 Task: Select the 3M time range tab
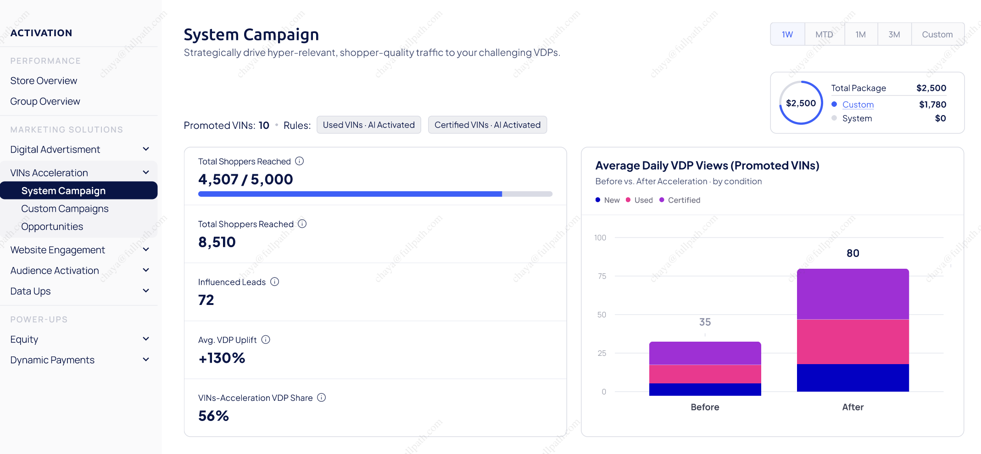(x=894, y=34)
